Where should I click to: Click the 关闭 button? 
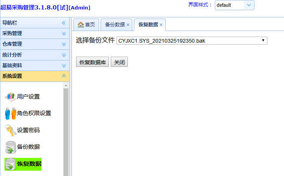(119, 62)
